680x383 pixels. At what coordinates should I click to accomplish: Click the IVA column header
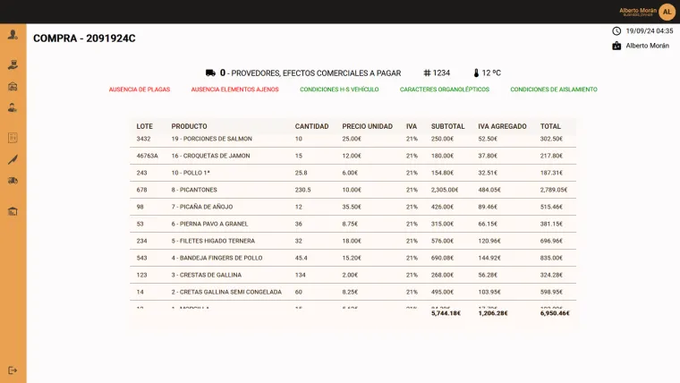click(412, 126)
